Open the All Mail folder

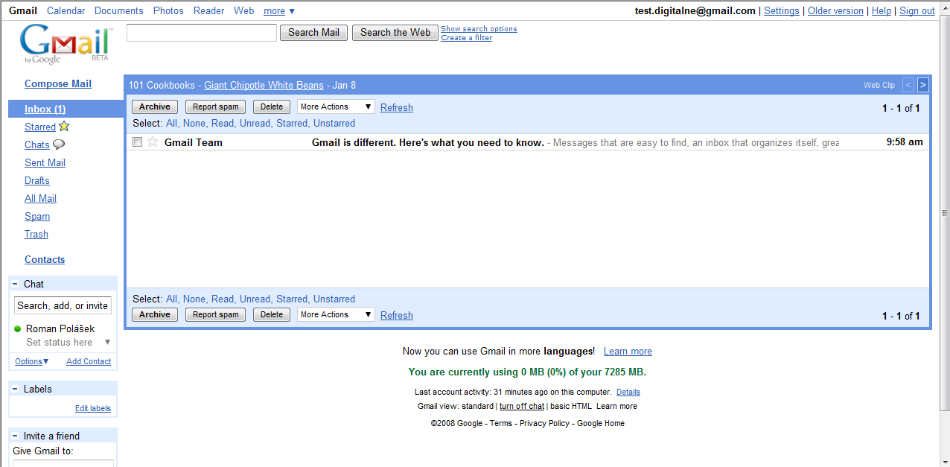click(x=40, y=198)
